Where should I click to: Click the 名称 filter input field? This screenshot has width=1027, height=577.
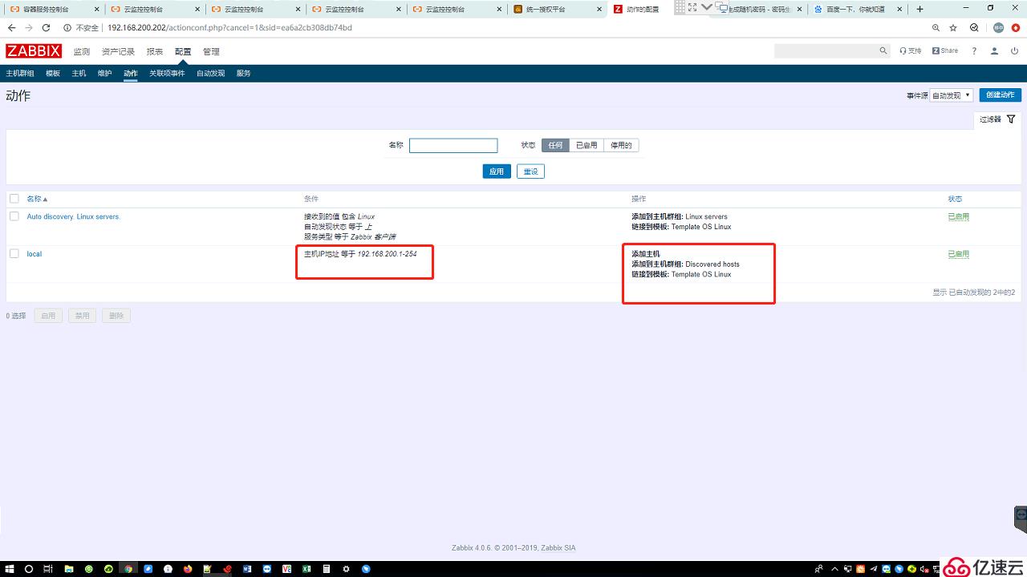(x=453, y=146)
